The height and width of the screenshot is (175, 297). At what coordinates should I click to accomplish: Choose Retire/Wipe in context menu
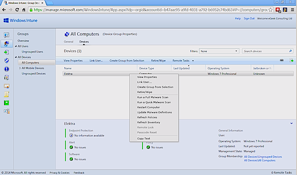pos(145,92)
